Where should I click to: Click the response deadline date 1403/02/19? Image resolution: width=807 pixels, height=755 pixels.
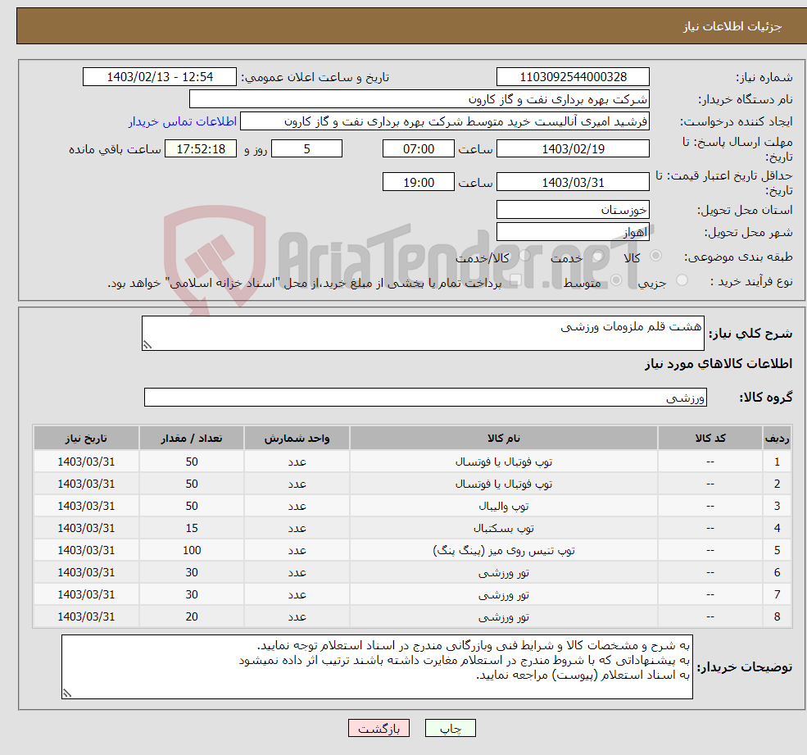click(x=573, y=149)
